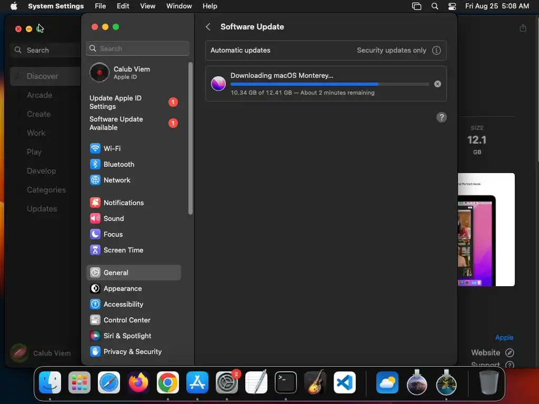539x404 pixels.
Task: Open Finder from the Dock
Action: pos(50,382)
